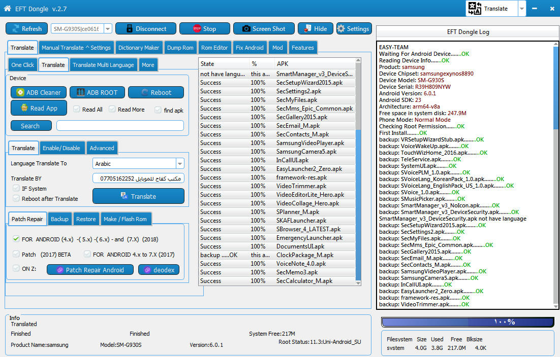The width and height of the screenshot is (560, 357).
Task: Click the EFT Dongle Log header
Action: click(x=468, y=32)
